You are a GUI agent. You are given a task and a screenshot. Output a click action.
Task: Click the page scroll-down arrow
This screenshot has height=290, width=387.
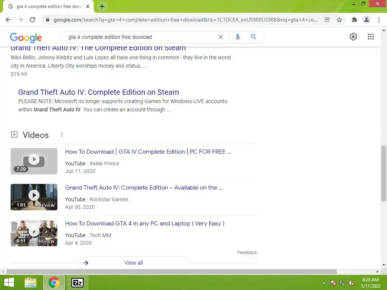coord(384,265)
